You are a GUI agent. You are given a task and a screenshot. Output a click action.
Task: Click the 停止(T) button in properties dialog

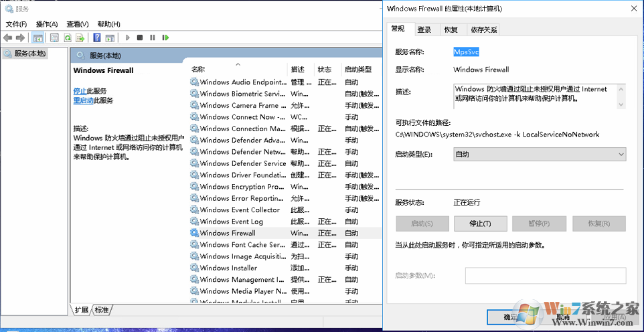click(x=480, y=224)
